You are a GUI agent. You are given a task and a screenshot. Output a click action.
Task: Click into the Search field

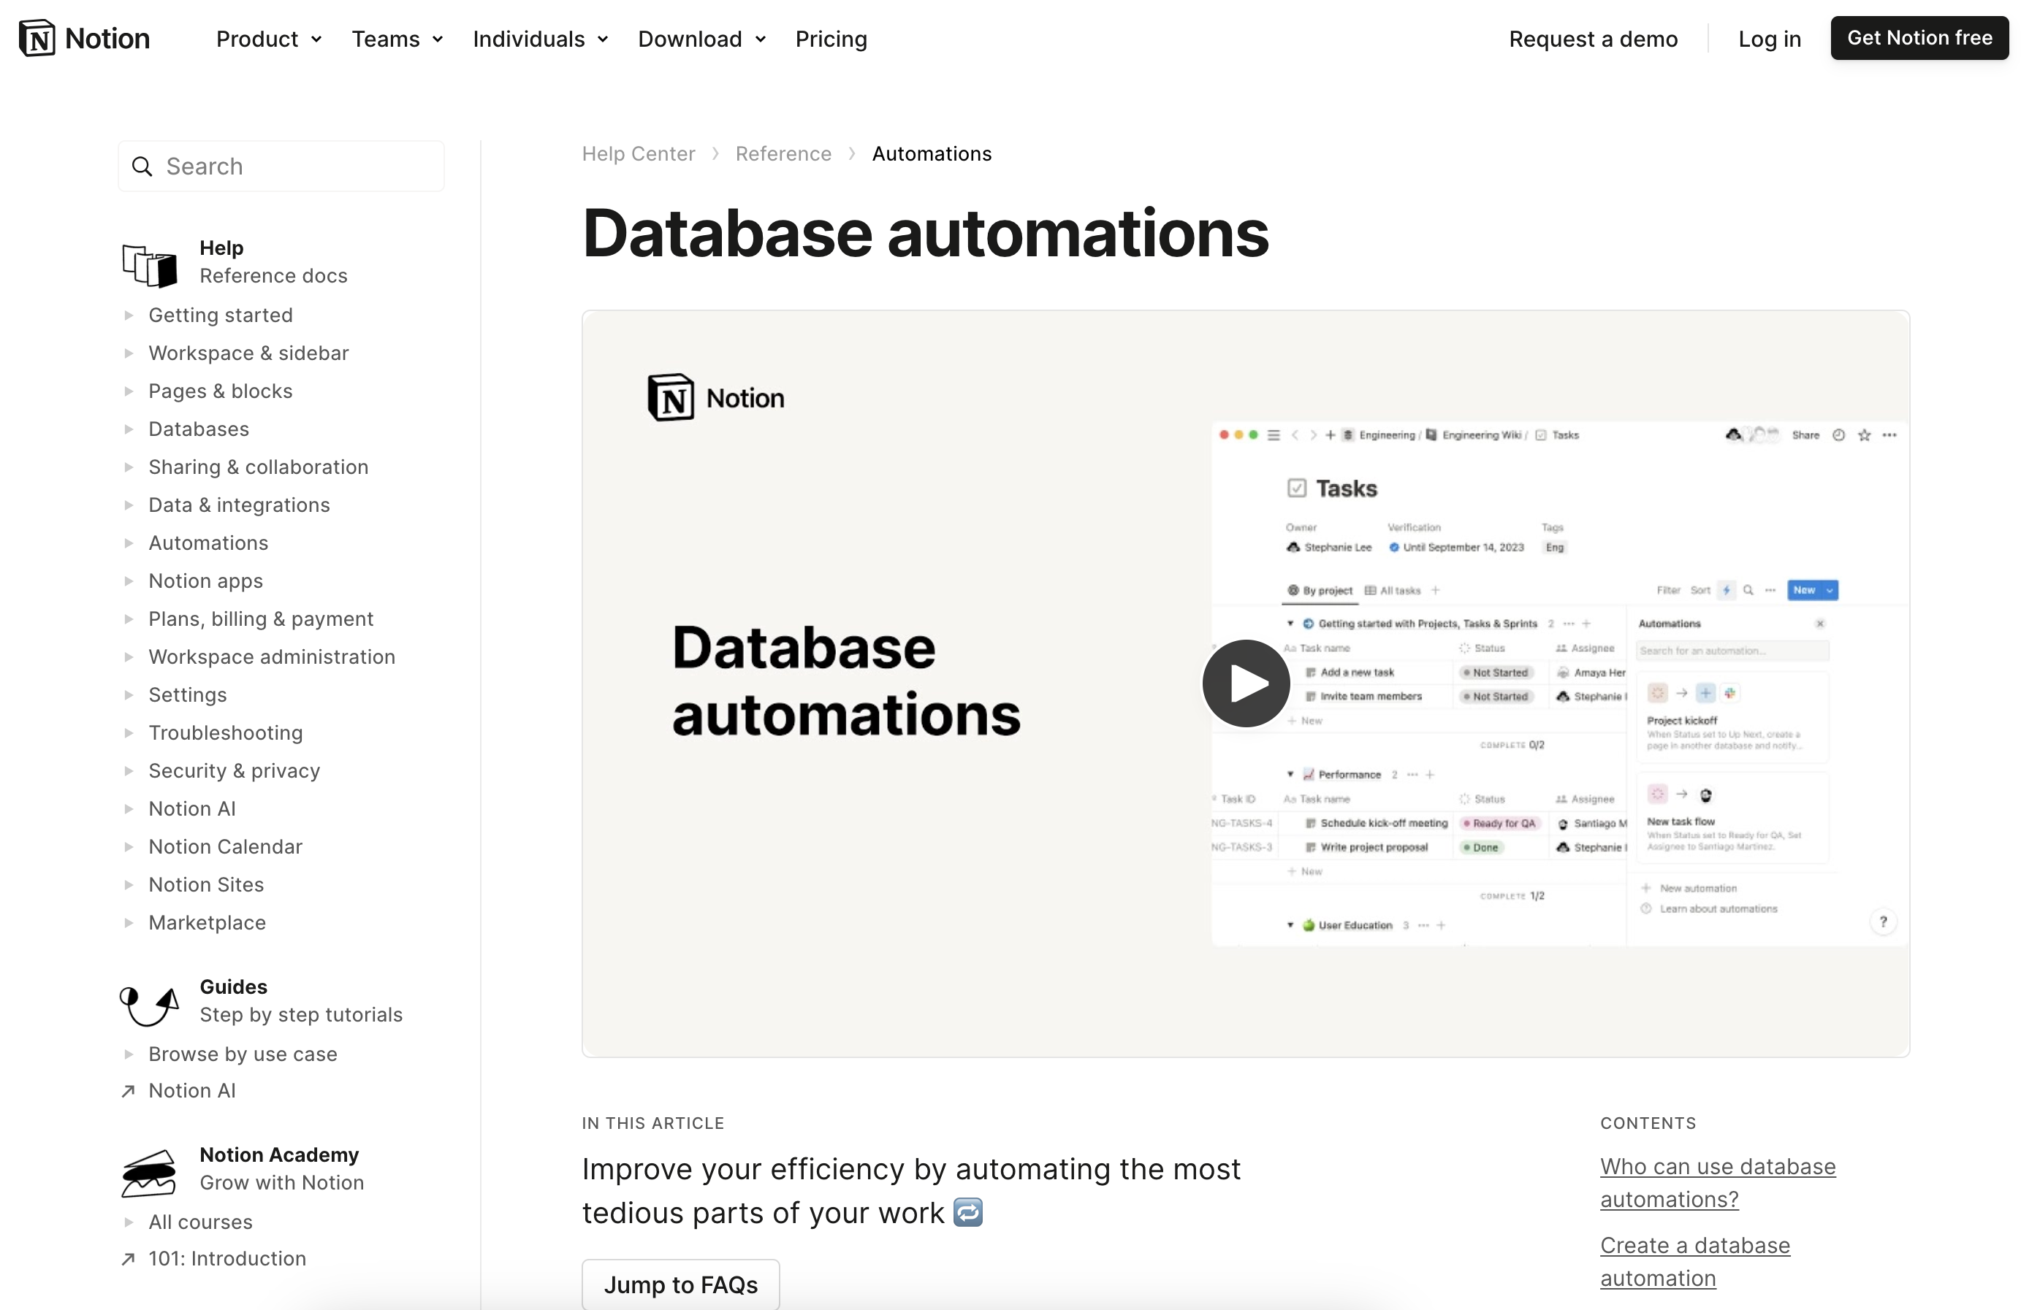click(x=281, y=166)
